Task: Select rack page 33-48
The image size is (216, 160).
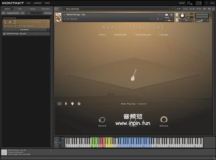Action: pyautogui.click(x=192, y=9)
